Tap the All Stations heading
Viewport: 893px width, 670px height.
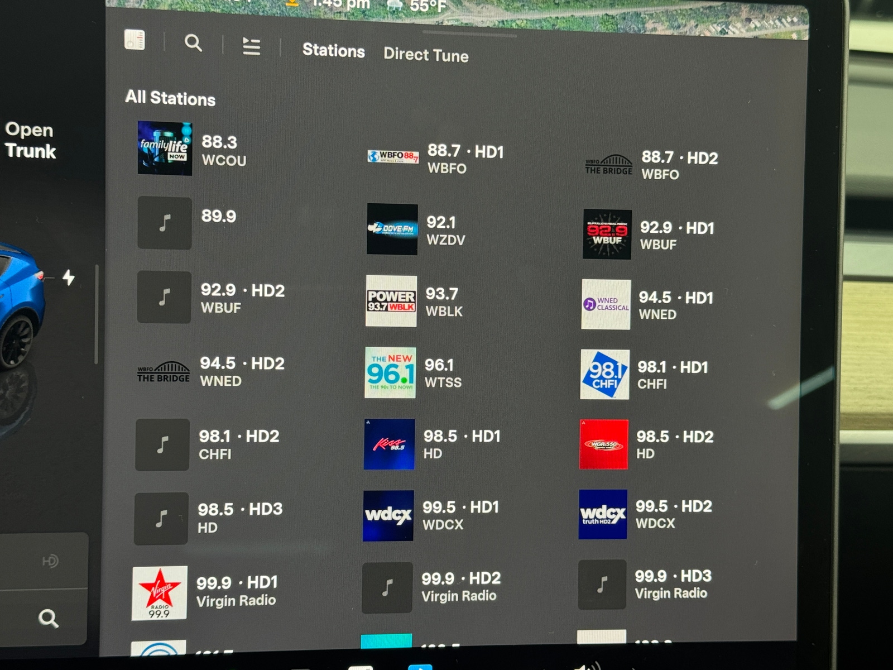(170, 98)
